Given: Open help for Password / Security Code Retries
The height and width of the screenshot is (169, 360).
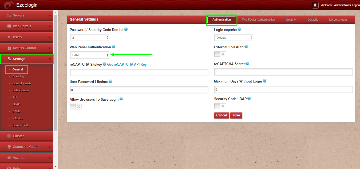Looking at the screenshot, I should (126, 29).
